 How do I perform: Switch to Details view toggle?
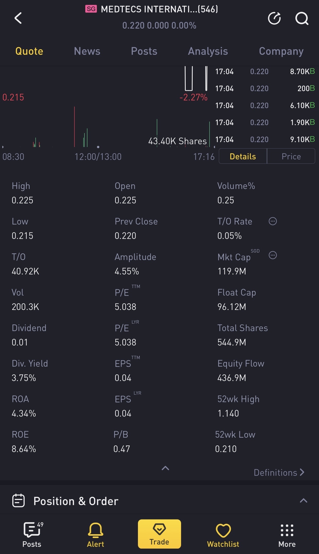tap(243, 156)
